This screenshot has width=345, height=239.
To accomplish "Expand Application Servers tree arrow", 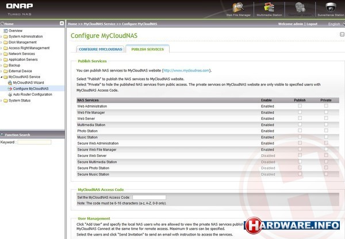I will click(1, 60).
